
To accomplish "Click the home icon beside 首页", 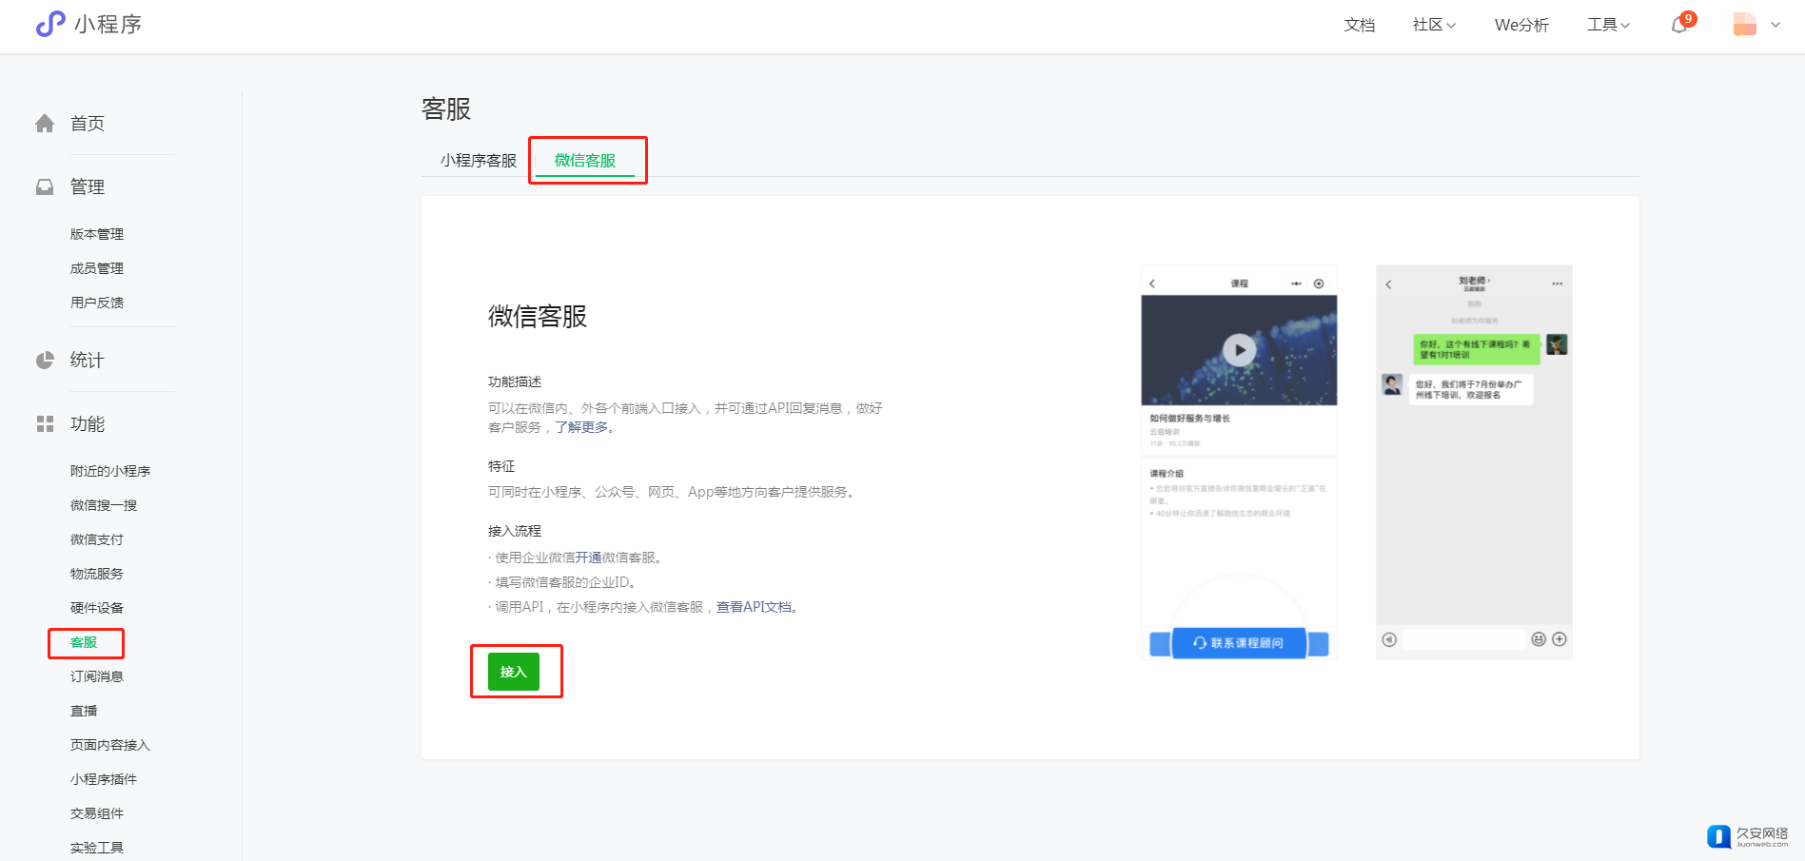I will pyautogui.click(x=45, y=124).
